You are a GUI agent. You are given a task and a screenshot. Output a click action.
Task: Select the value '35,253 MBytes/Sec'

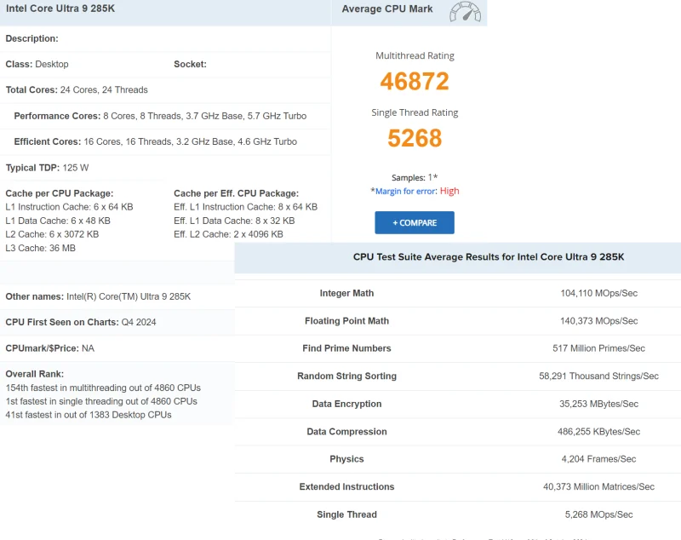pos(599,404)
